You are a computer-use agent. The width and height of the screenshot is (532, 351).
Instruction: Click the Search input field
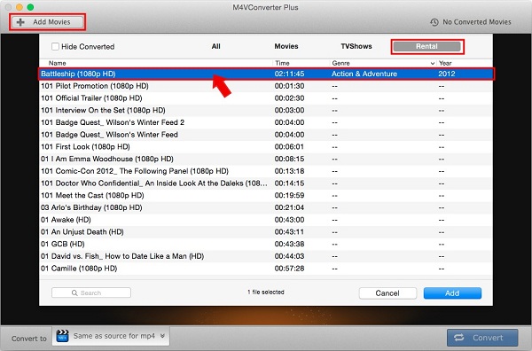(x=91, y=292)
